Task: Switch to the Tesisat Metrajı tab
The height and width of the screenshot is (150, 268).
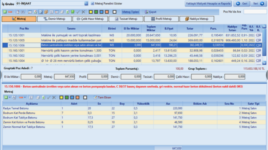Action: pos(126,19)
